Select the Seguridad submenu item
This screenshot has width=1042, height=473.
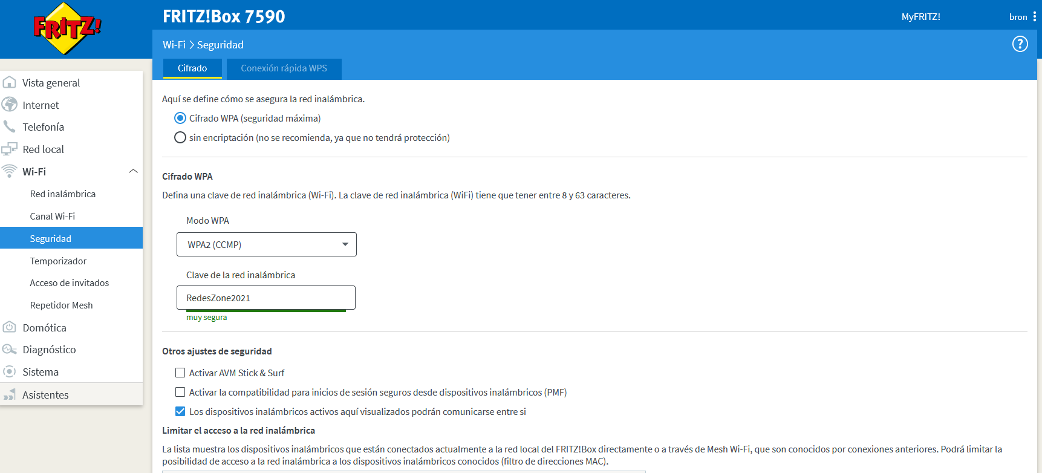click(x=71, y=238)
